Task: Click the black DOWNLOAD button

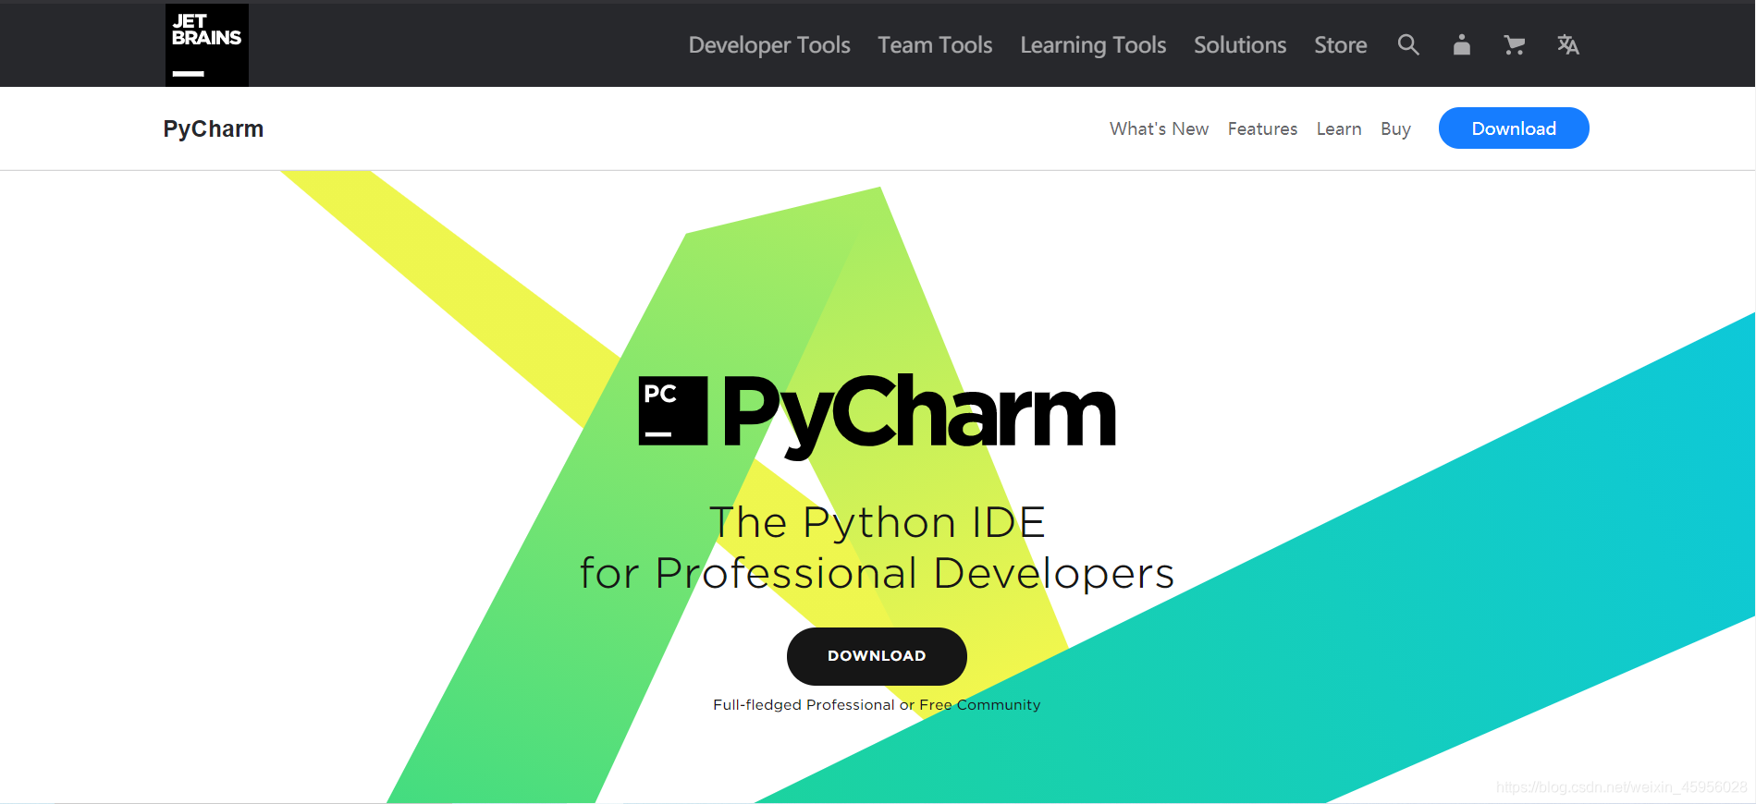Action: tap(877, 656)
